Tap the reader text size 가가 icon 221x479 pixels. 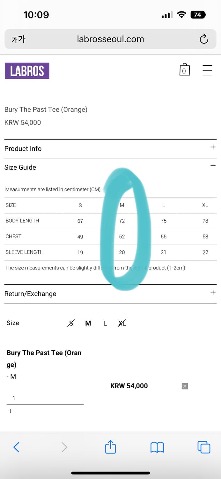[18, 39]
